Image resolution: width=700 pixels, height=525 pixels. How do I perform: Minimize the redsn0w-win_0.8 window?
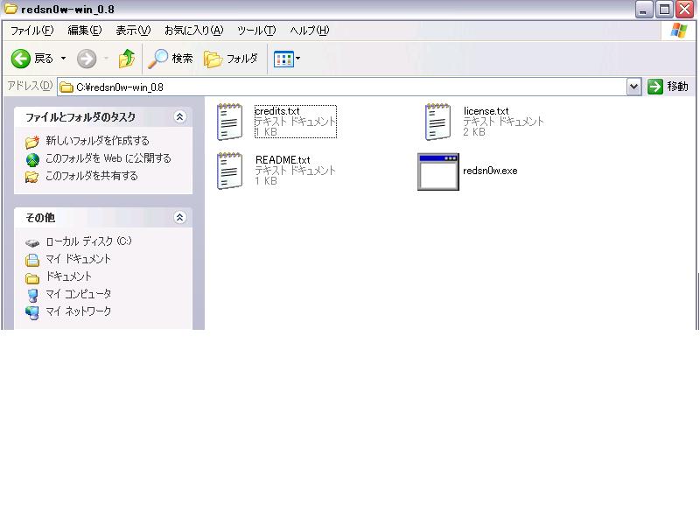coord(643,10)
